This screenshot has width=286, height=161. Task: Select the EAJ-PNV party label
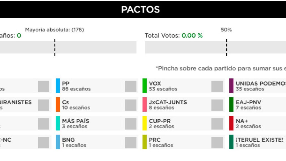point(248,102)
